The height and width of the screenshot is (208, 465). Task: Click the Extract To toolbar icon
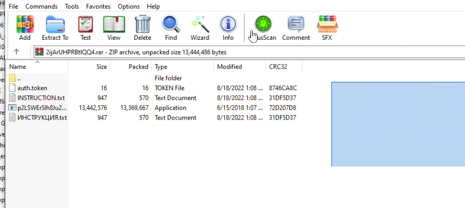55,25
